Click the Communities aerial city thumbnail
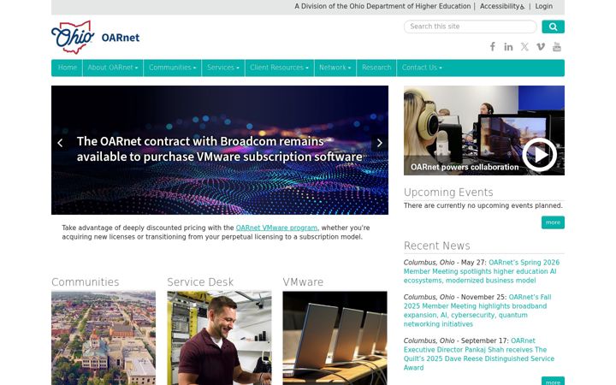This screenshot has height=385, width=616. click(104, 338)
